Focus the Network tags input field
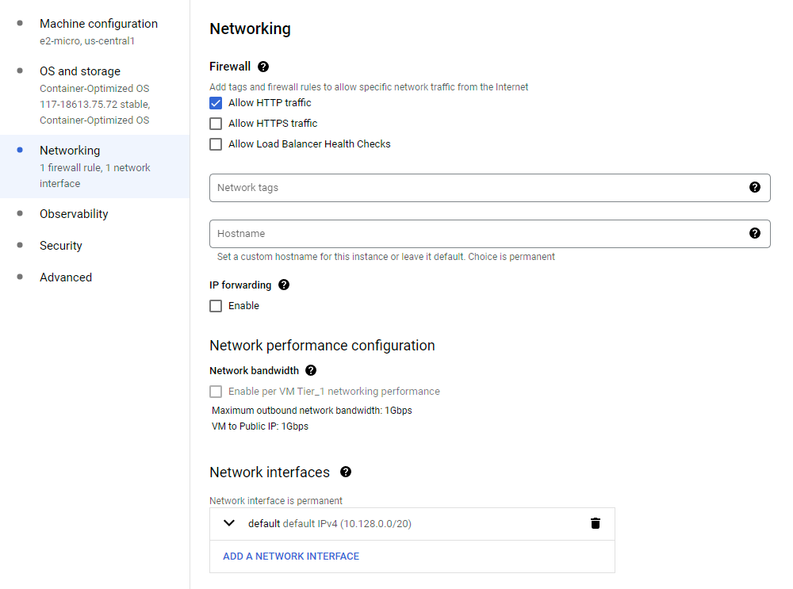 pyautogui.click(x=476, y=188)
